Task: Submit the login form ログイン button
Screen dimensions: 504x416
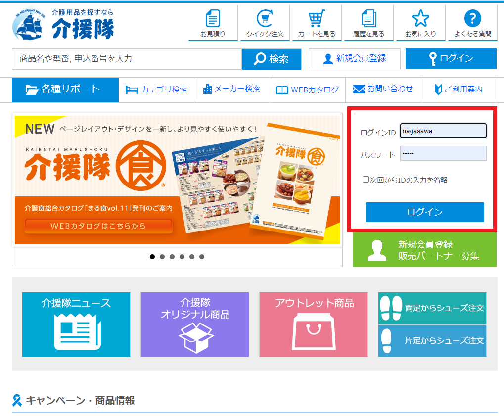Action: (424, 212)
